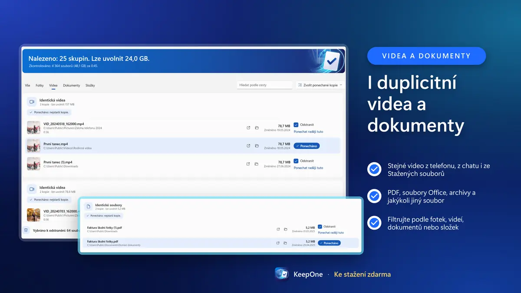Click folder icon in Faktura školní fotky.pdf row

pyautogui.click(x=285, y=243)
